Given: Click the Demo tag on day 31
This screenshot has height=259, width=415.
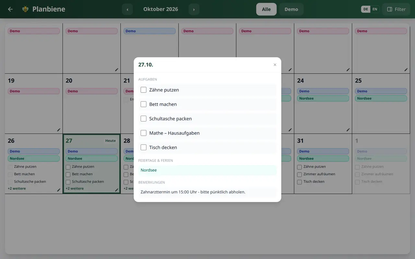Looking at the screenshot, I should click(x=323, y=151).
